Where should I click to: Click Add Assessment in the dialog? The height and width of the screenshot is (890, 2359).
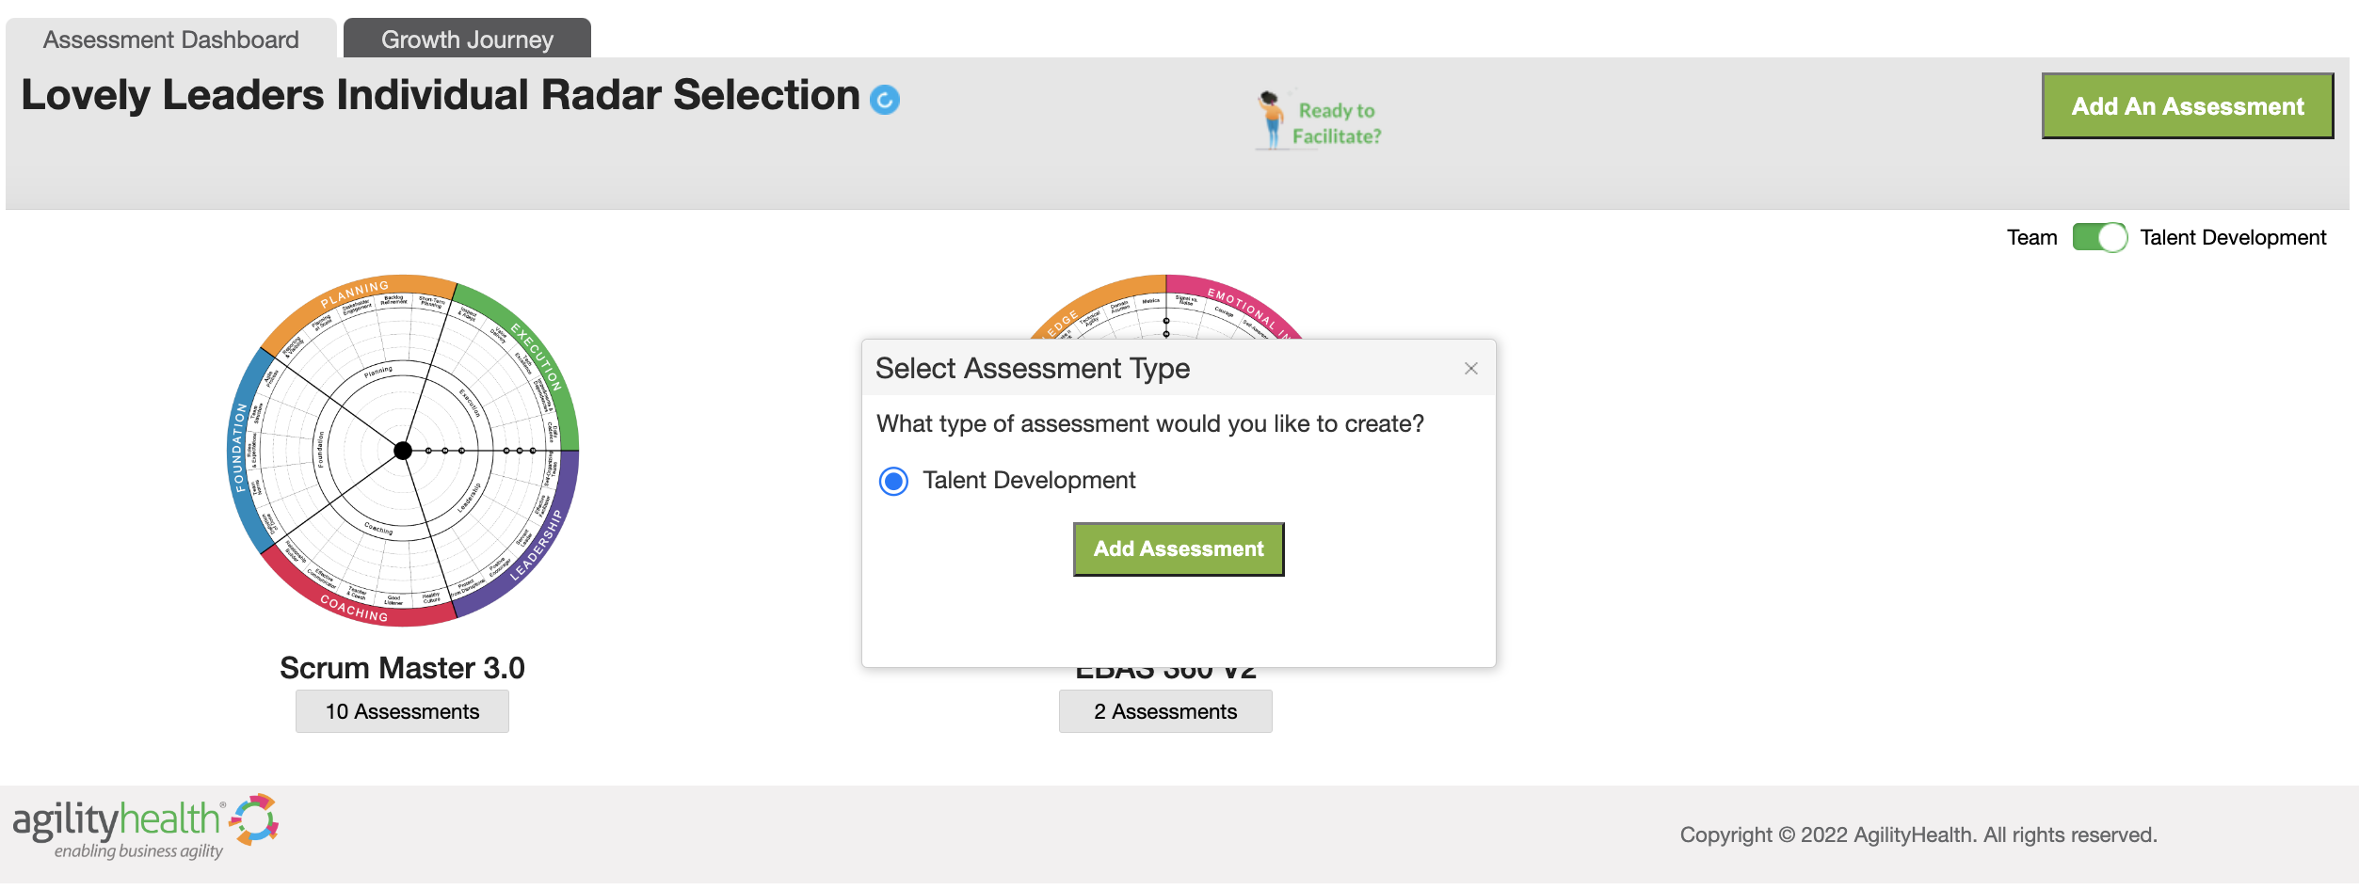1179,549
